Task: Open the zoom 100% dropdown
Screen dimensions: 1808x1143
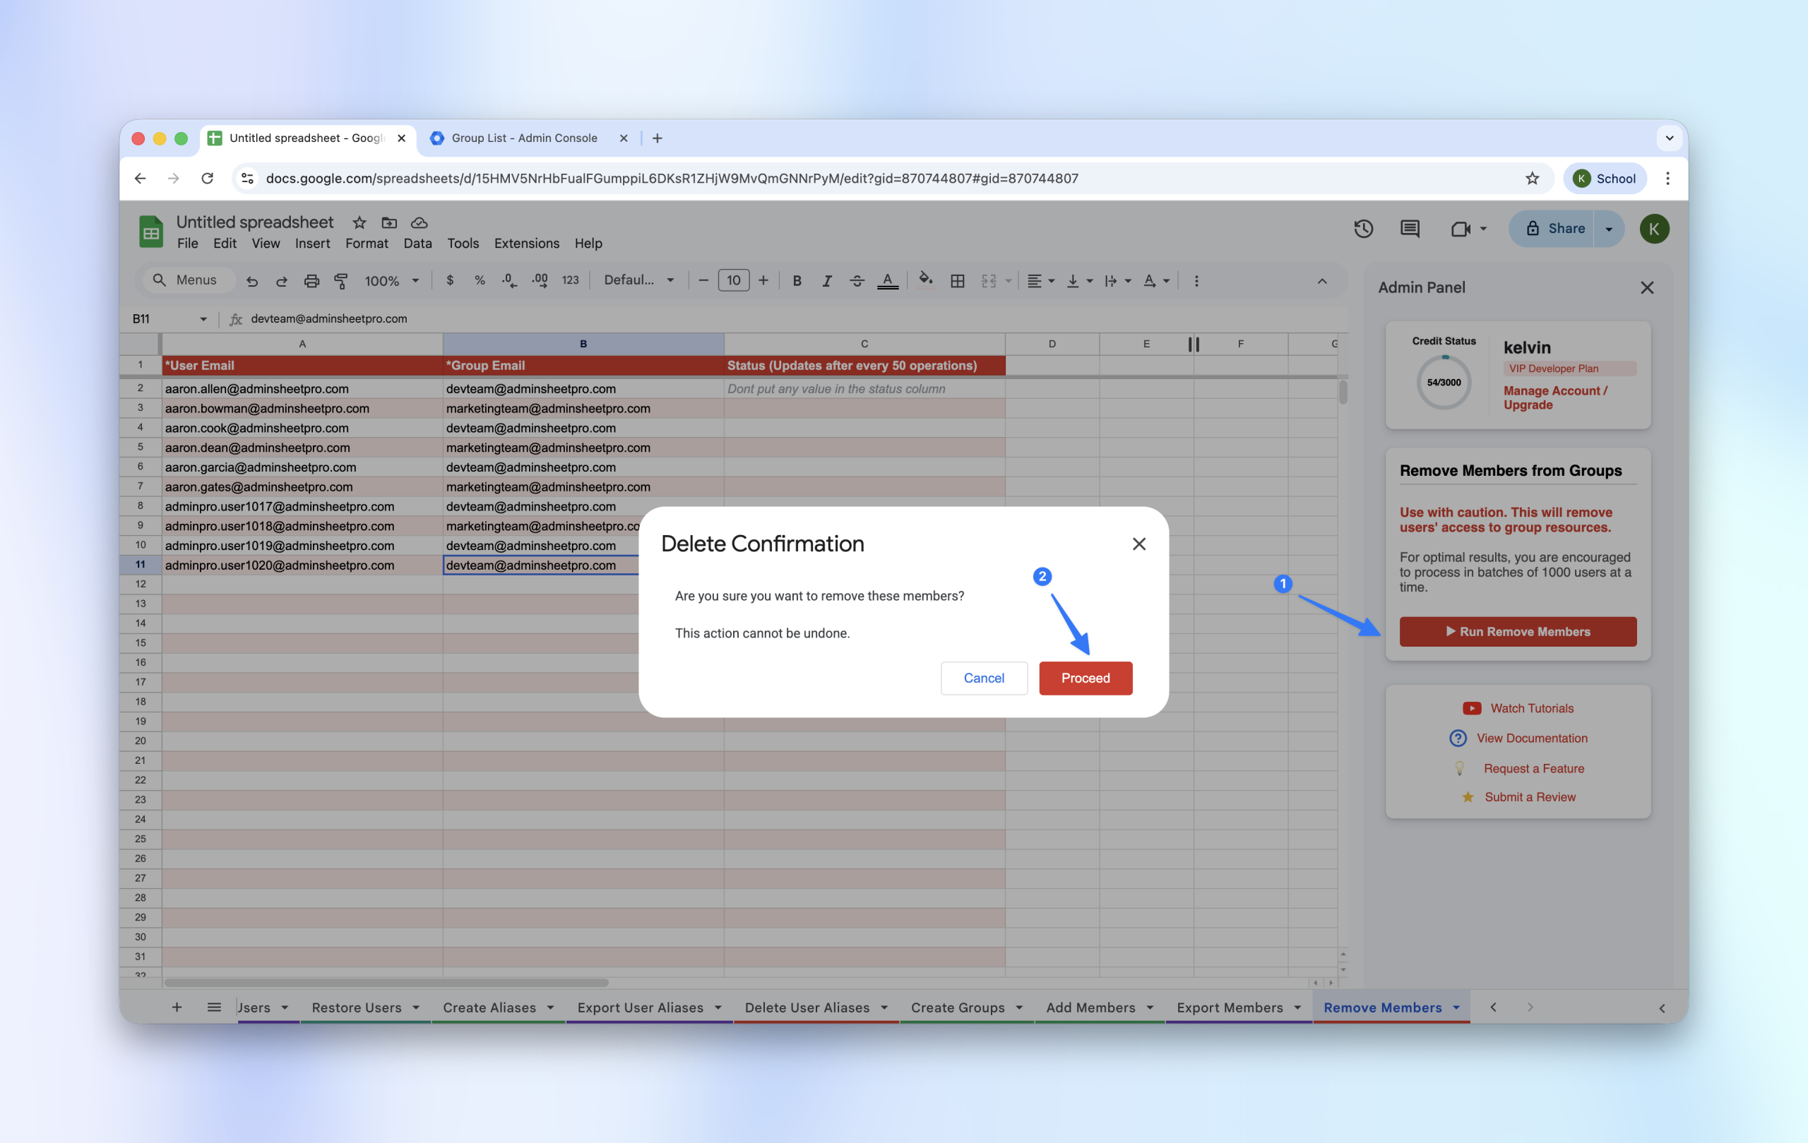Action: coord(391,281)
